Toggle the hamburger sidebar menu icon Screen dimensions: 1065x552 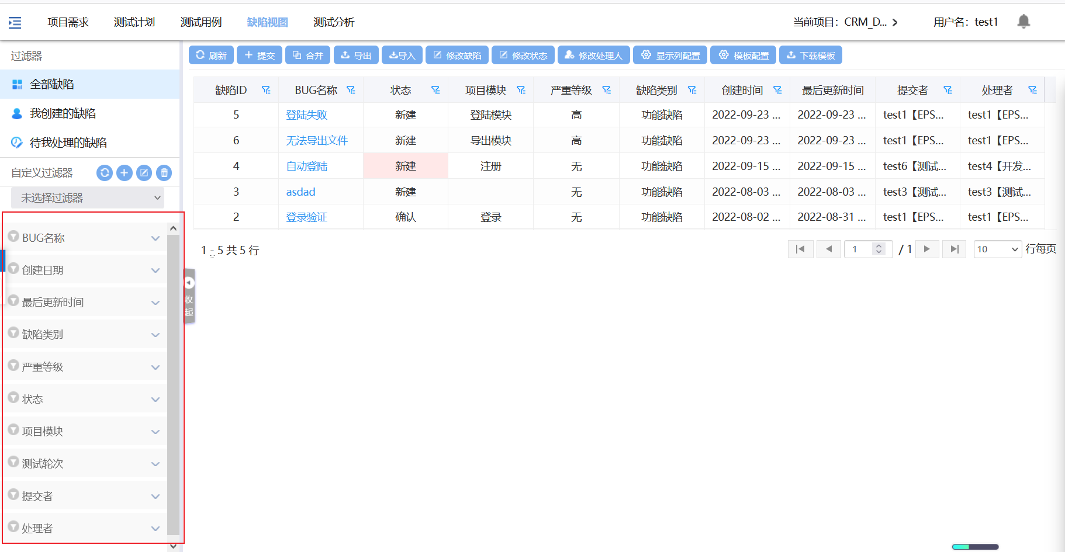pos(15,23)
